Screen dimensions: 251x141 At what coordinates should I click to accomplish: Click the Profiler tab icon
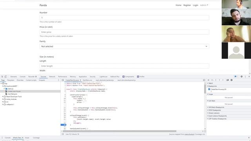pyautogui.click(x=138, y=77)
